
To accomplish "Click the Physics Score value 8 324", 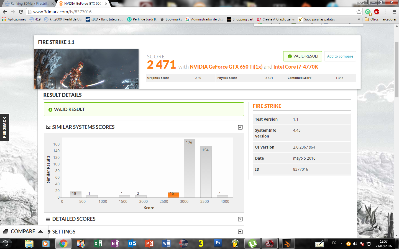I will pos(269,78).
